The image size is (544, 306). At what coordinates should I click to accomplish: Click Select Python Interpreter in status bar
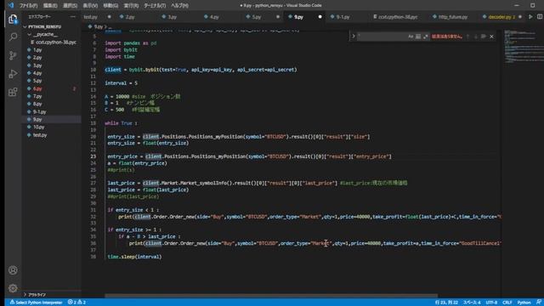[36, 303]
